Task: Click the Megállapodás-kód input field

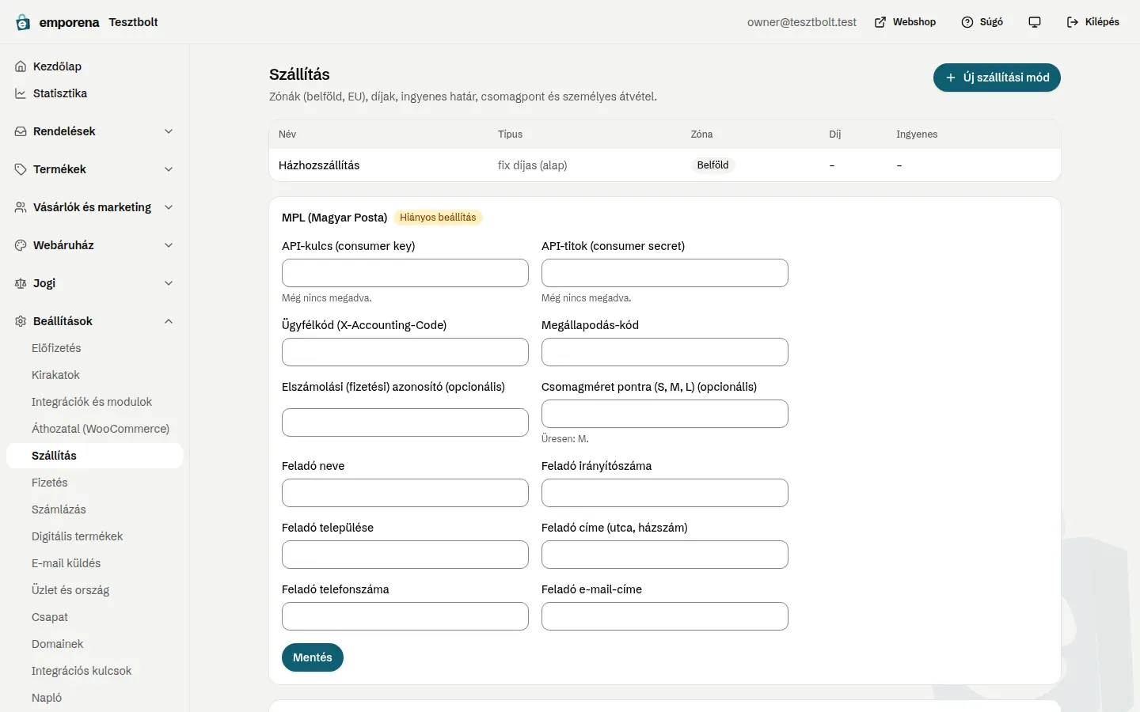Action: (665, 352)
